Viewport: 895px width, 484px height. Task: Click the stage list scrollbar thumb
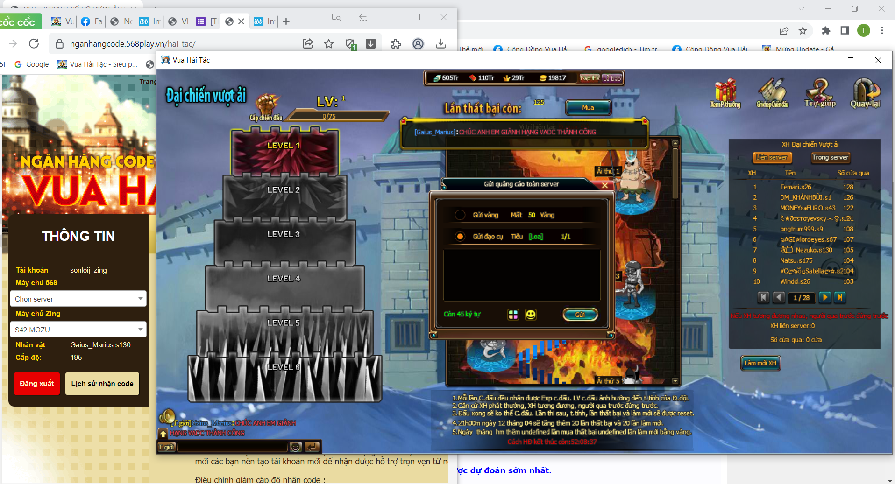coord(675,173)
